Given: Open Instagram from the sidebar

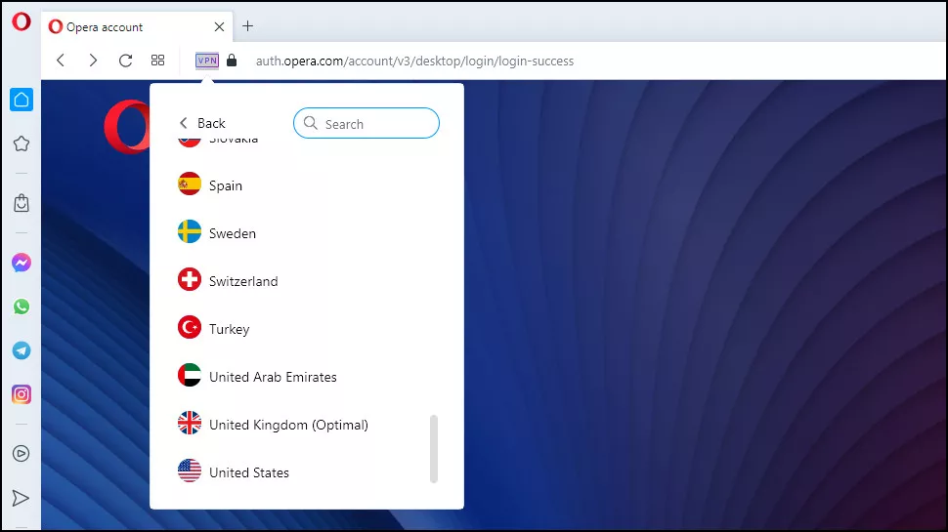Looking at the screenshot, I should coord(21,394).
